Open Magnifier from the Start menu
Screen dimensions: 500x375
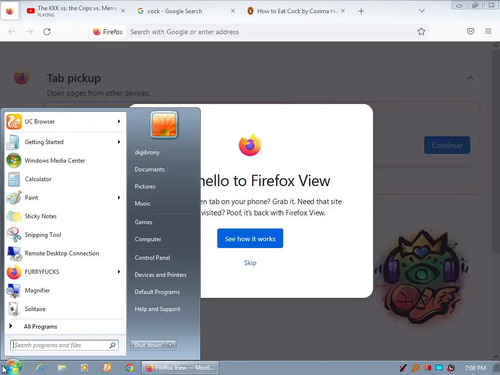coord(64,291)
